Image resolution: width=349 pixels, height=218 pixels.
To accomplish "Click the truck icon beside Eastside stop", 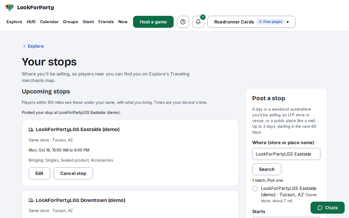I will [31, 130].
